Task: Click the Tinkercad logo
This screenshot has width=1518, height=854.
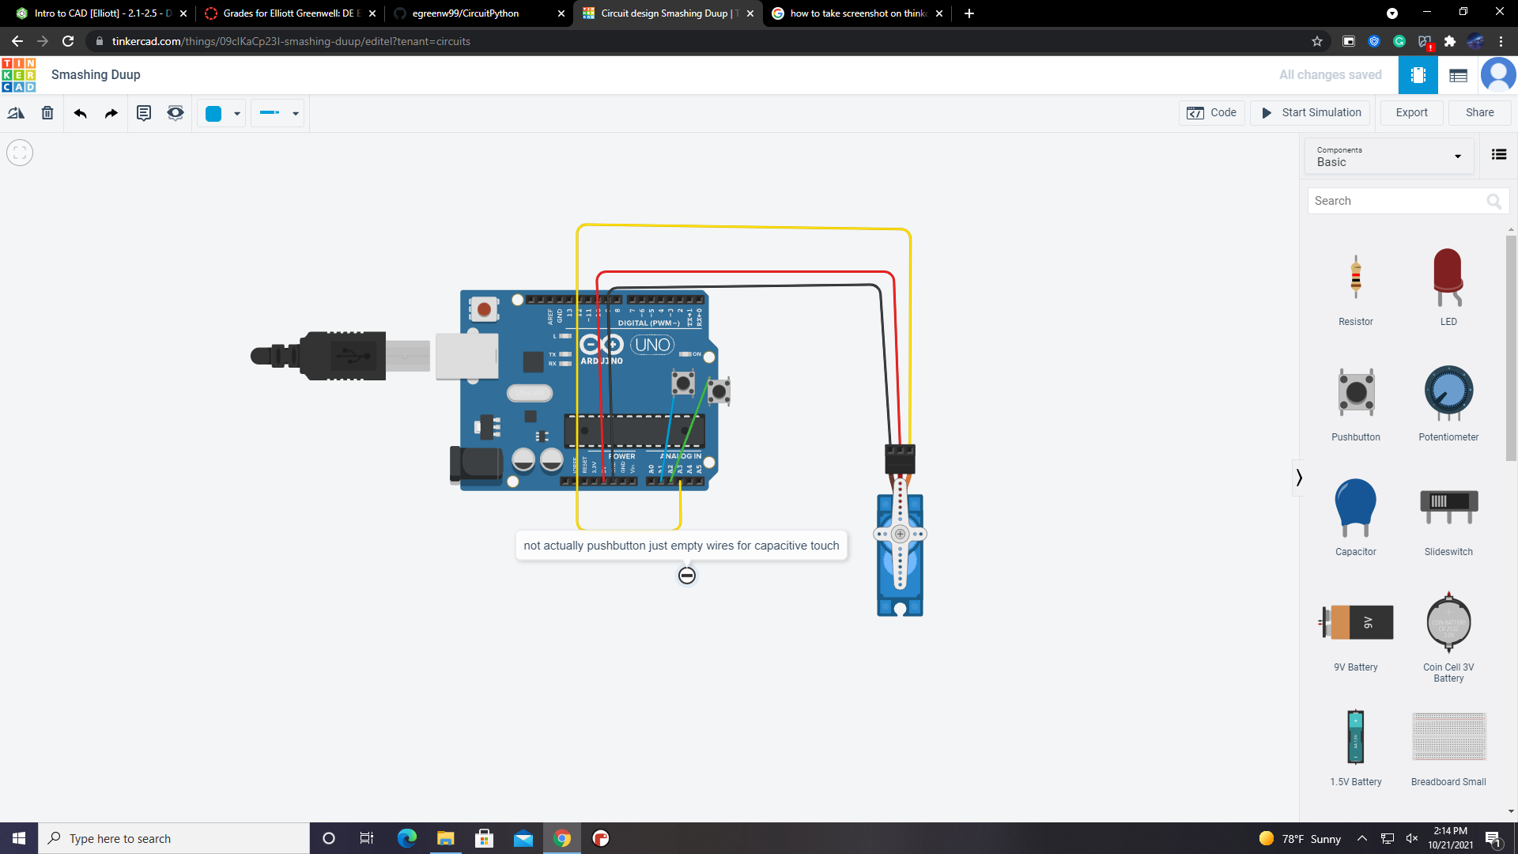Action: point(18,75)
